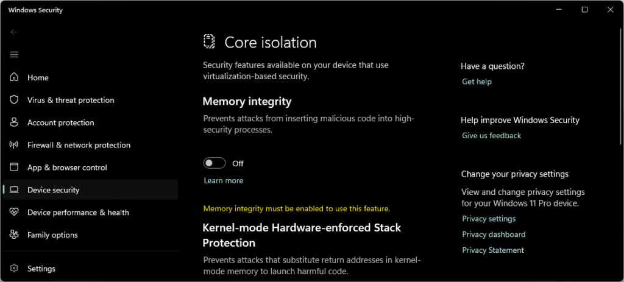Viewport: 624px width, 282px height.
Task: Open the Learn more link under Memory integrity
Action: pos(223,180)
